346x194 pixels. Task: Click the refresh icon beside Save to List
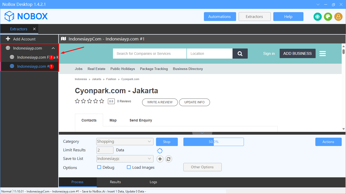[168, 159]
